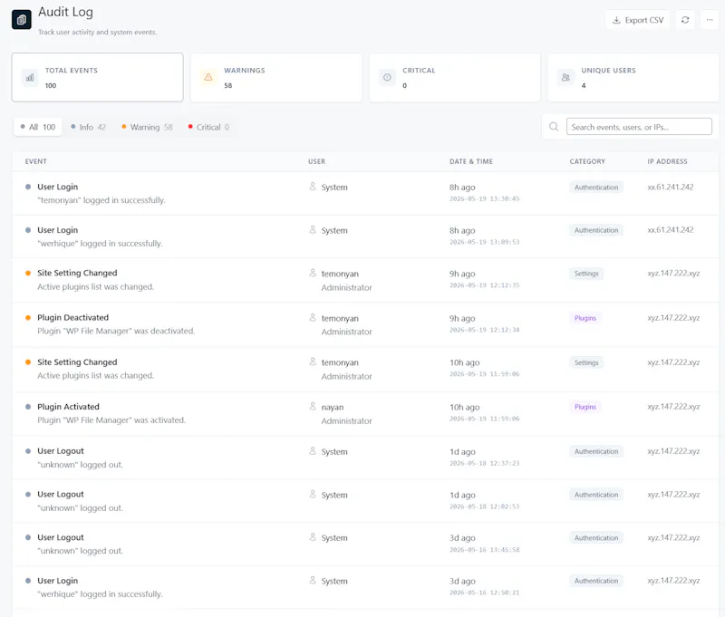Click user icon in Plugin Deactivated row

point(313,317)
